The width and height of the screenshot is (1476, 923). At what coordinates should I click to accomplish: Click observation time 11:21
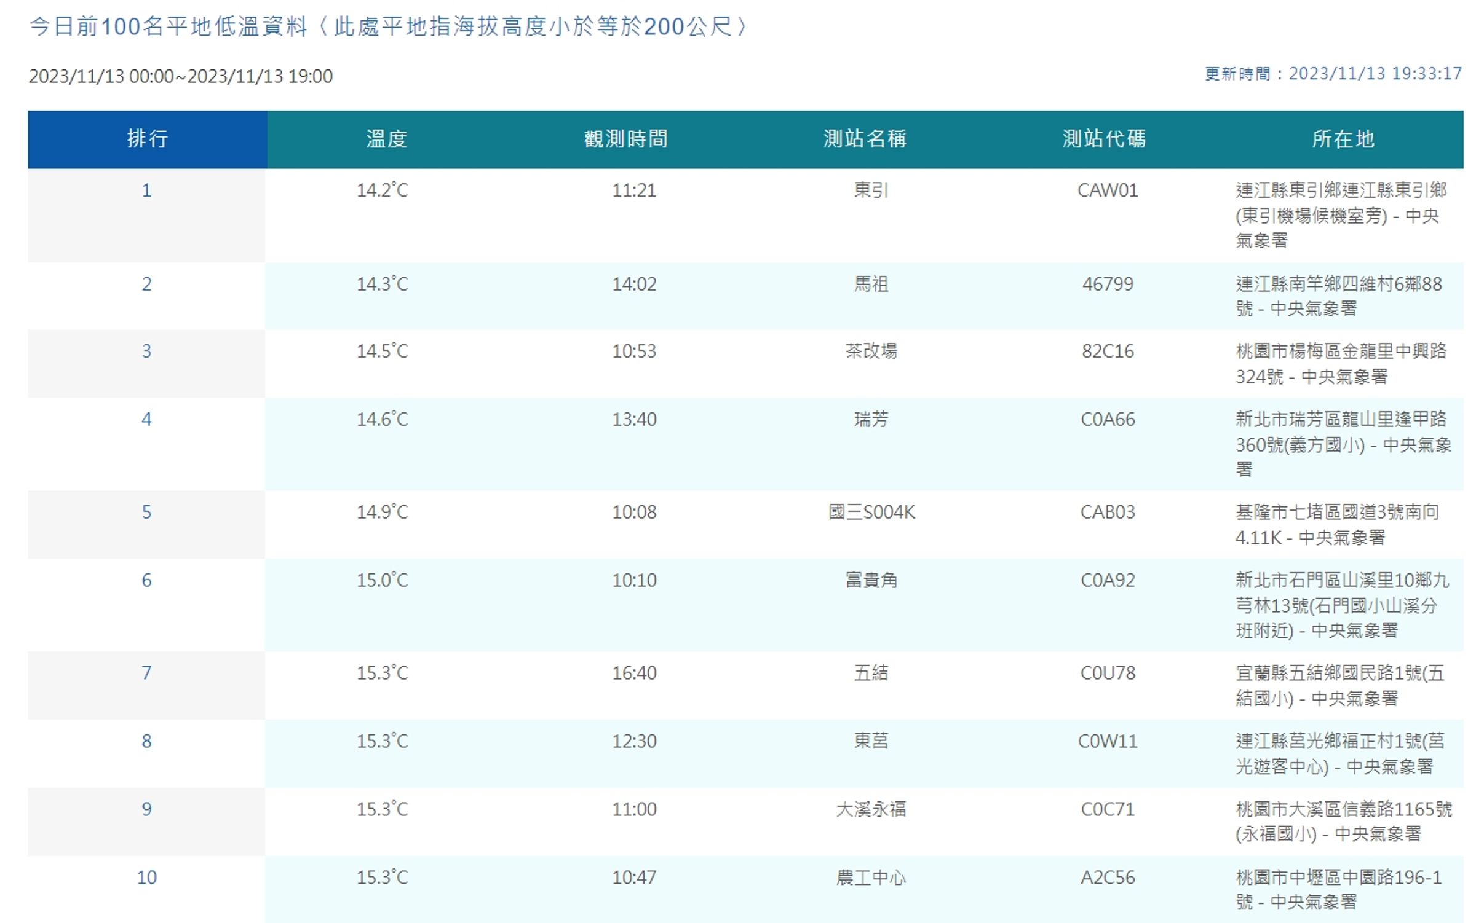point(634,190)
